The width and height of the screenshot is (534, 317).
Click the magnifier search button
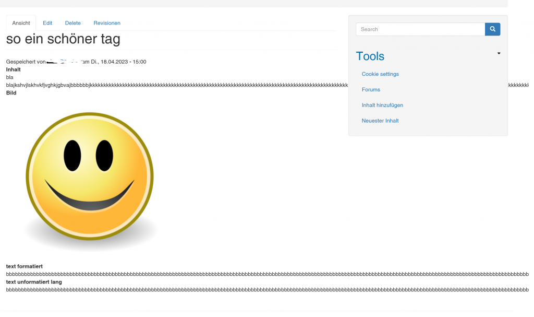click(492, 29)
